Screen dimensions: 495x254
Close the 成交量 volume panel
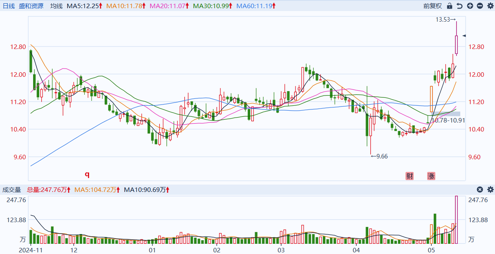(480, 189)
